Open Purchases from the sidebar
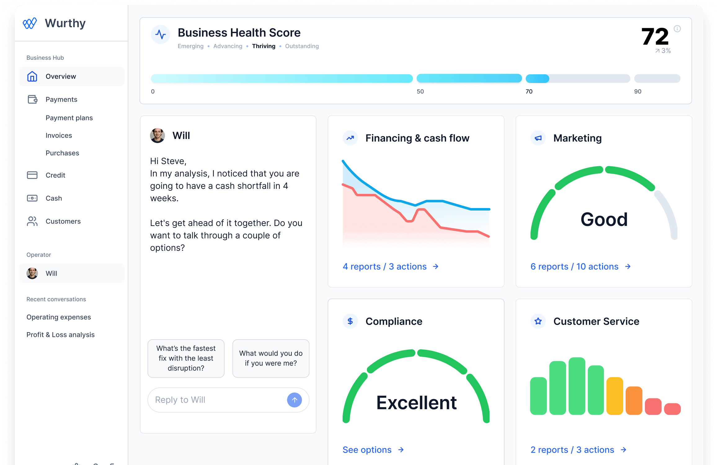The width and height of the screenshot is (718, 465). pyautogui.click(x=62, y=153)
